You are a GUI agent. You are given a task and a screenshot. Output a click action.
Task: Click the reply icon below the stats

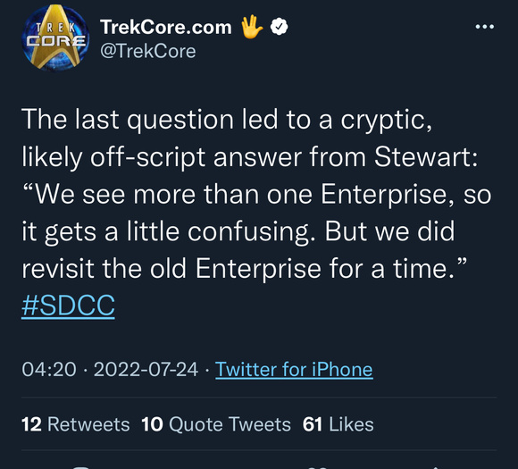pos(81,467)
